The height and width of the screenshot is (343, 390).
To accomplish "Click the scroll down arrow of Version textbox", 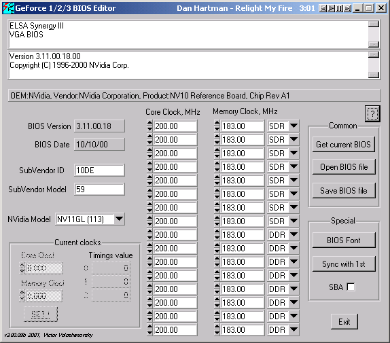I will [x=374, y=75].
